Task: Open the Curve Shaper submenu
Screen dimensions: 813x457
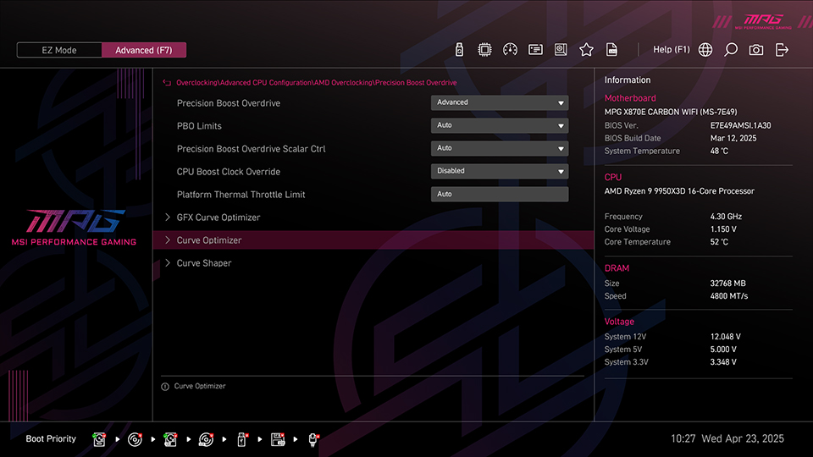Action: [204, 263]
